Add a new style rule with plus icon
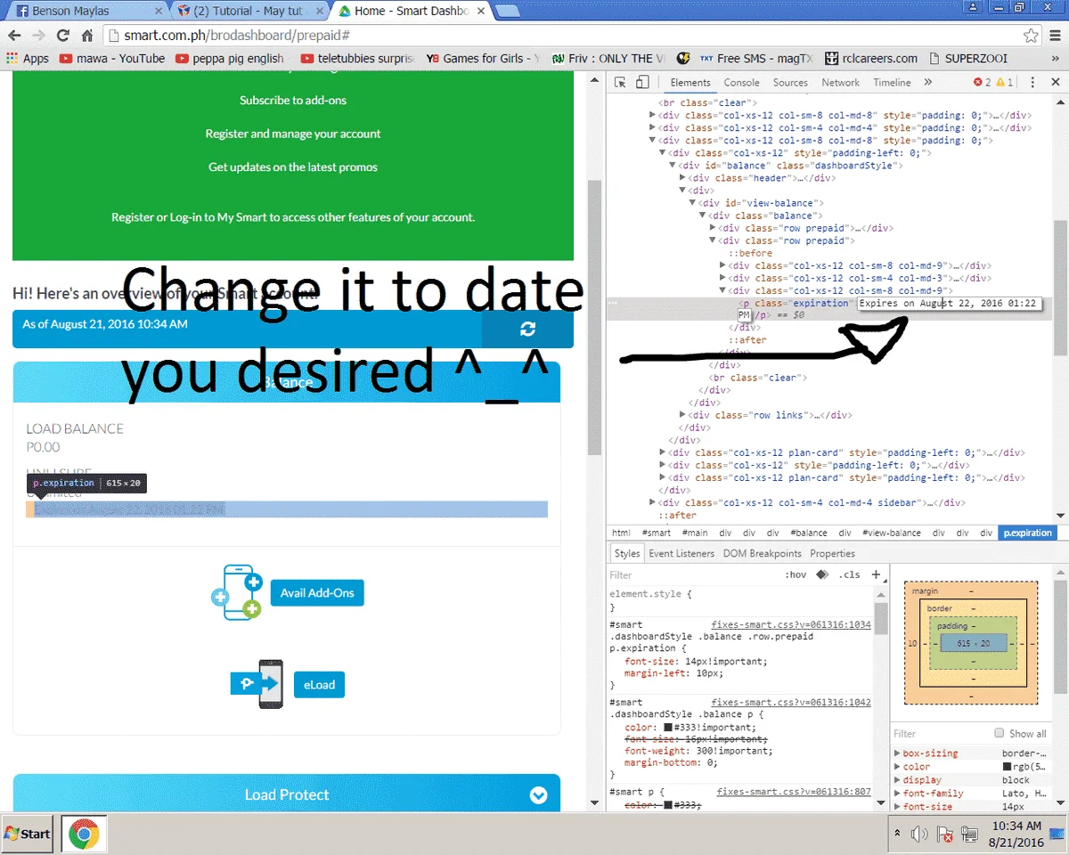This screenshot has height=855, width=1069. click(x=876, y=574)
